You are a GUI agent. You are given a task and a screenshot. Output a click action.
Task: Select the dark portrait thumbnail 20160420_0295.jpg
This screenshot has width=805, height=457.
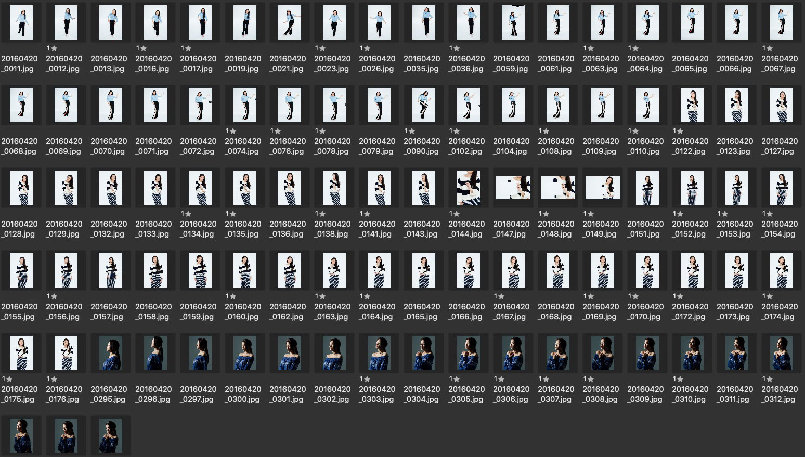111,353
